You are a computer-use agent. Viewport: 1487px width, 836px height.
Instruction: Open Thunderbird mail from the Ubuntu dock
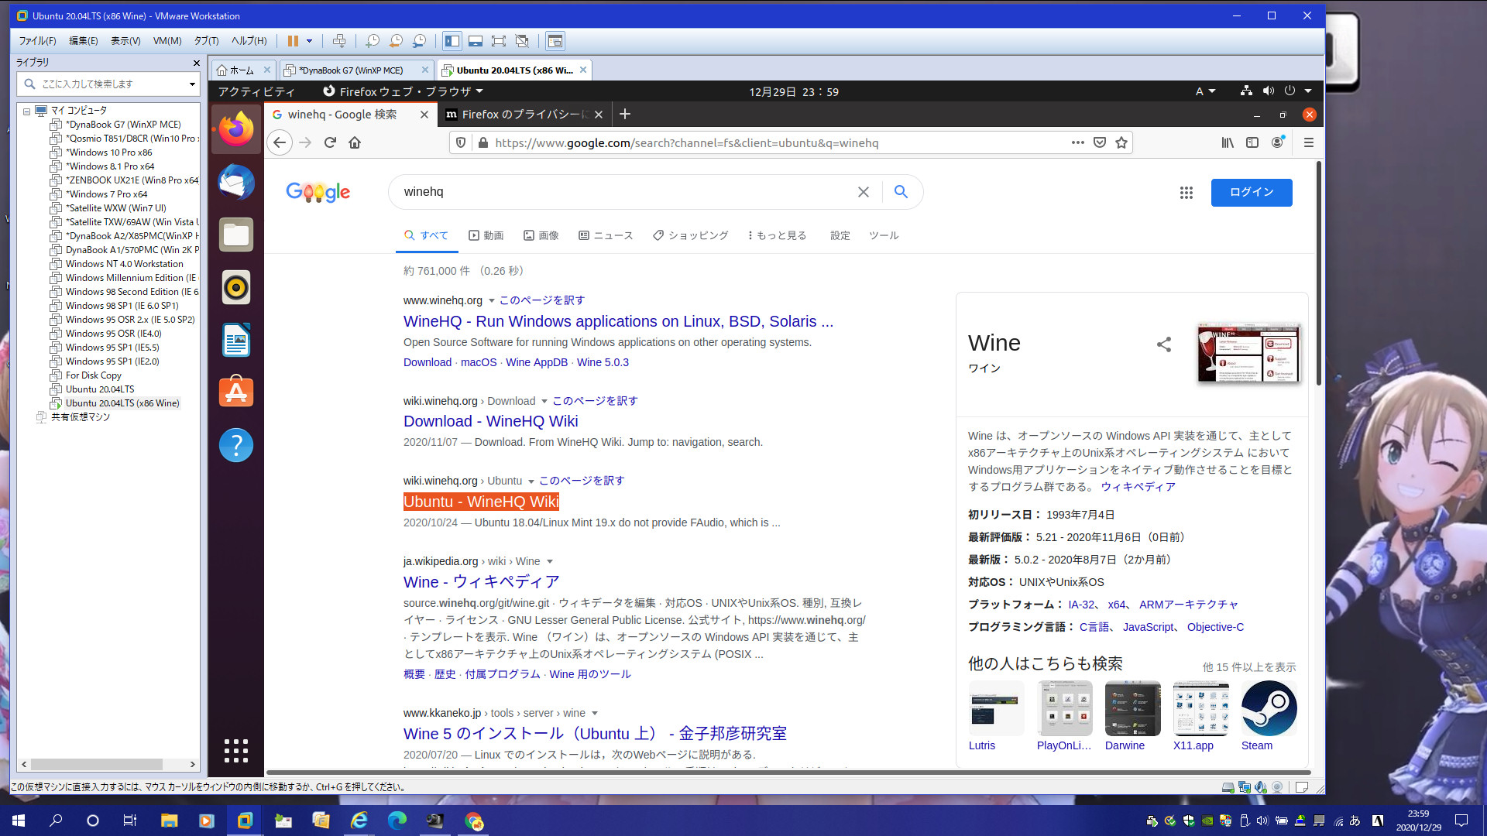pyautogui.click(x=236, y=182)
